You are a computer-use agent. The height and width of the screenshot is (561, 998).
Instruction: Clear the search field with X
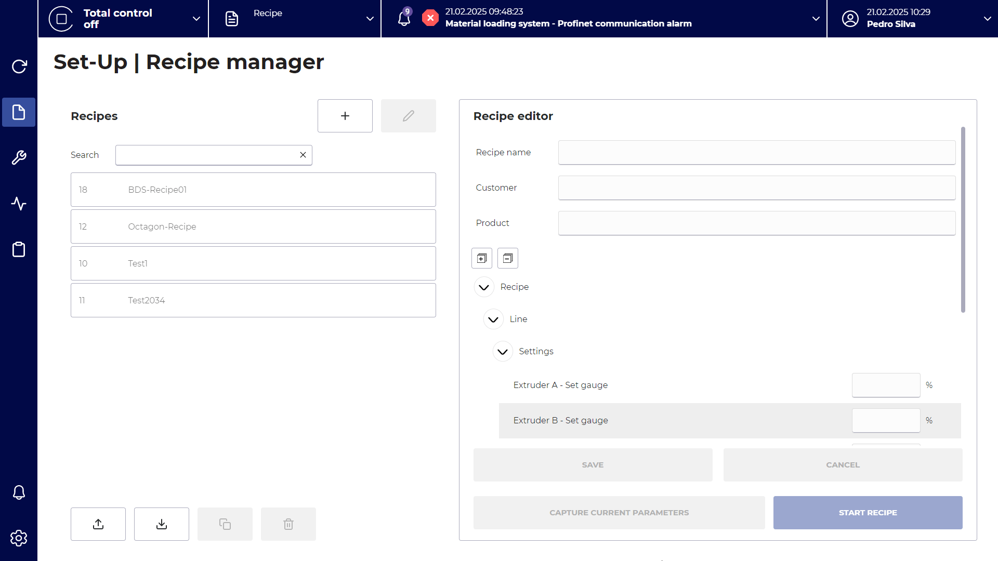(x=303, y=155)
